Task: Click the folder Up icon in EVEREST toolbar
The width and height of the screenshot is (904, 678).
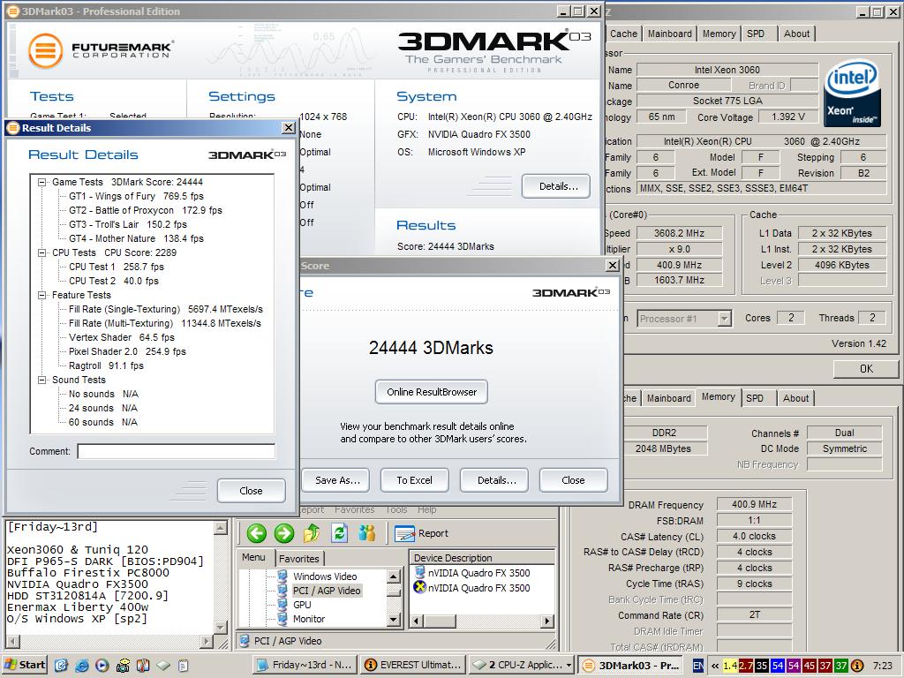Action: pos(312,533)
